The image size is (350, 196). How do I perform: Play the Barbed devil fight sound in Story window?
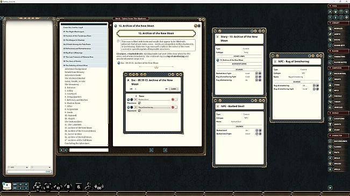pyautogui.click(x=256, y=73)
